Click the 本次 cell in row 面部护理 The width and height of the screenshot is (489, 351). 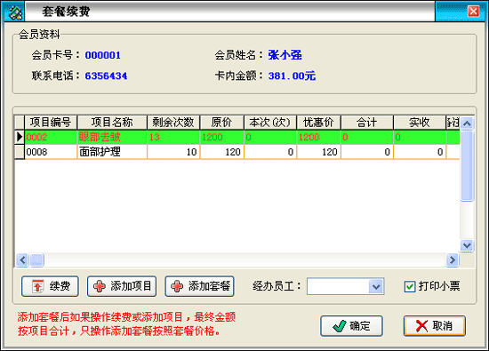point(270,152)
